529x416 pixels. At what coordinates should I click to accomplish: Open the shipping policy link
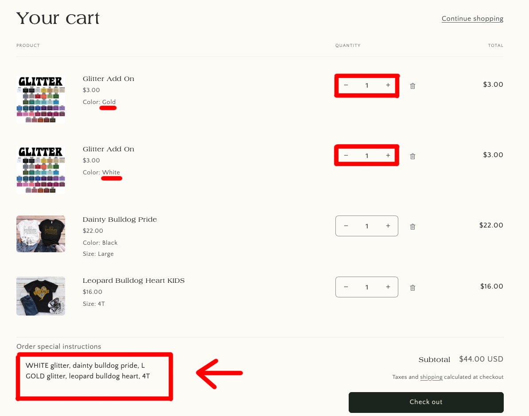(431, 377)
